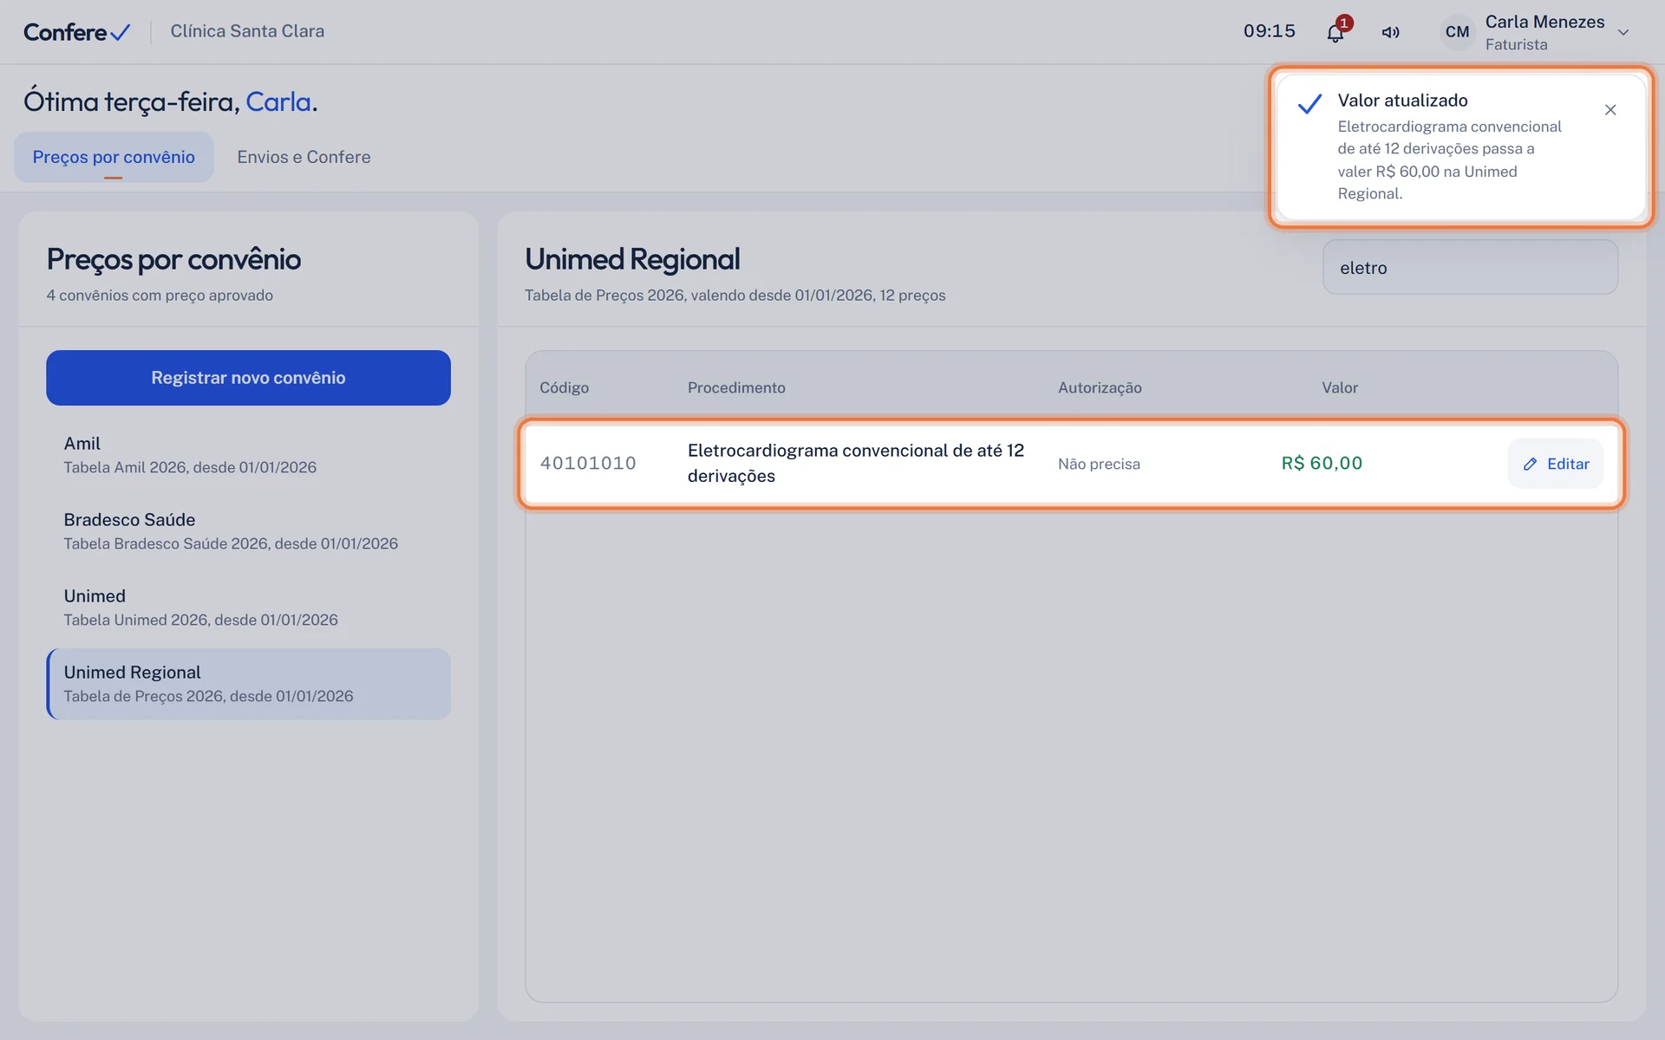Toggle the sound speaker icon
This screenshot has height=1040, width=1665.
(1390, 32)
